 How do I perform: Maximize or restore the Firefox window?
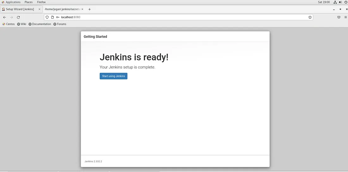coord(340,9)
